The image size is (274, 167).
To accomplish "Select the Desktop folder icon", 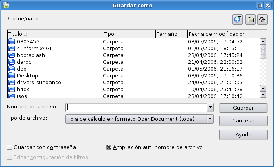I will [x=12, y=75].
